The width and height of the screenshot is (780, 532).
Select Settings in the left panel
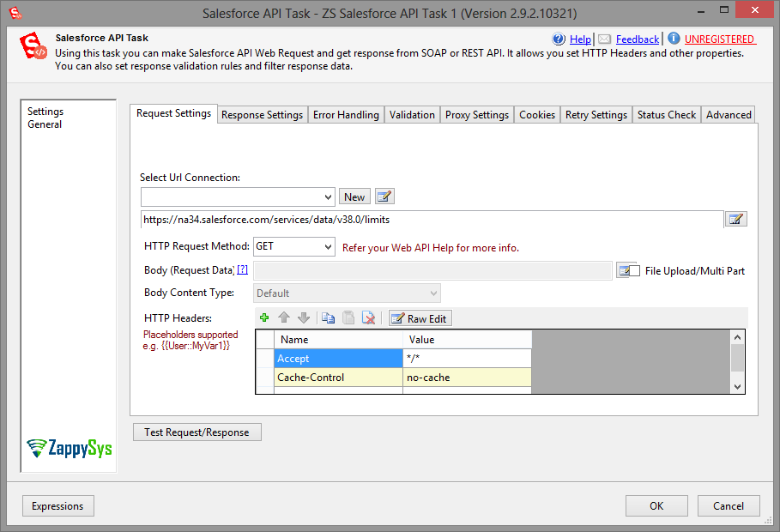pyautogui.click(x=45, y=112)
